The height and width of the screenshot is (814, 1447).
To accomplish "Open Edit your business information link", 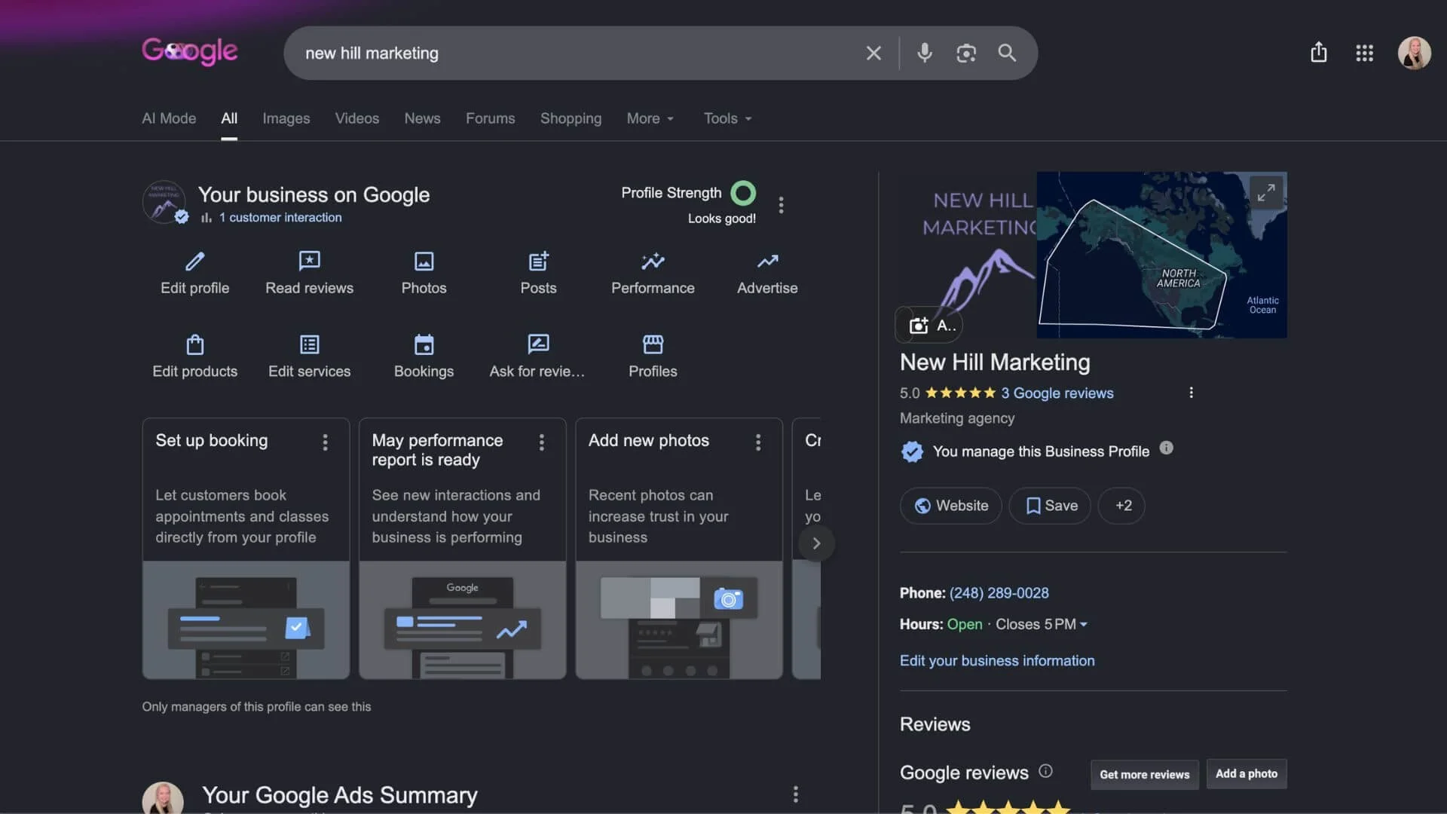I will pyautogui.click(x=997, y=660).
